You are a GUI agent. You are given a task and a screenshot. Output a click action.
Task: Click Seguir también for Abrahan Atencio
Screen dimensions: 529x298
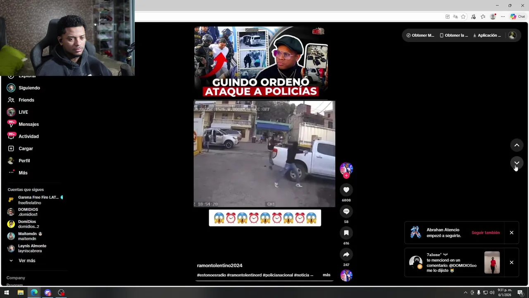coord(486,233)
